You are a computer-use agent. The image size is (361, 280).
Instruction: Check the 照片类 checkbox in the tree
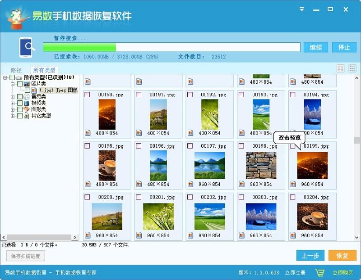[x=21, y=84]
